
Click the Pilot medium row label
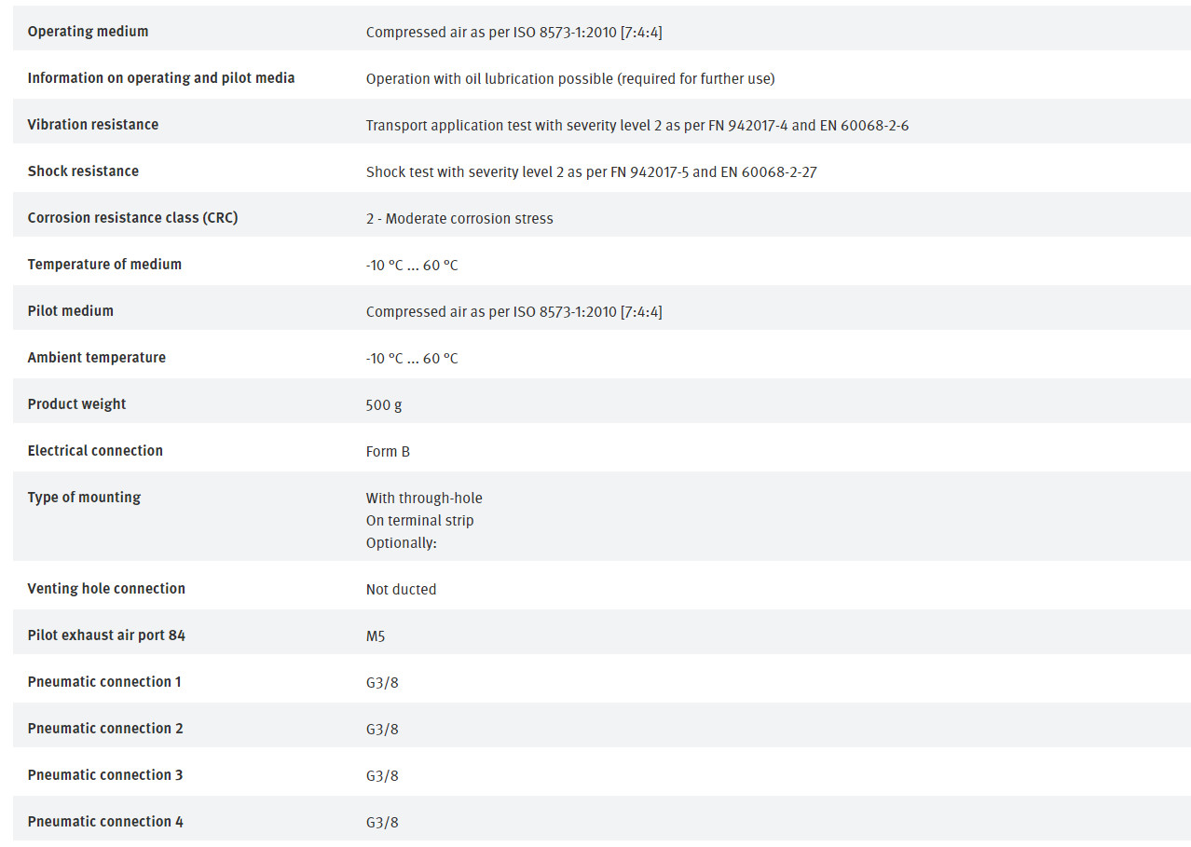coord(71,311)
